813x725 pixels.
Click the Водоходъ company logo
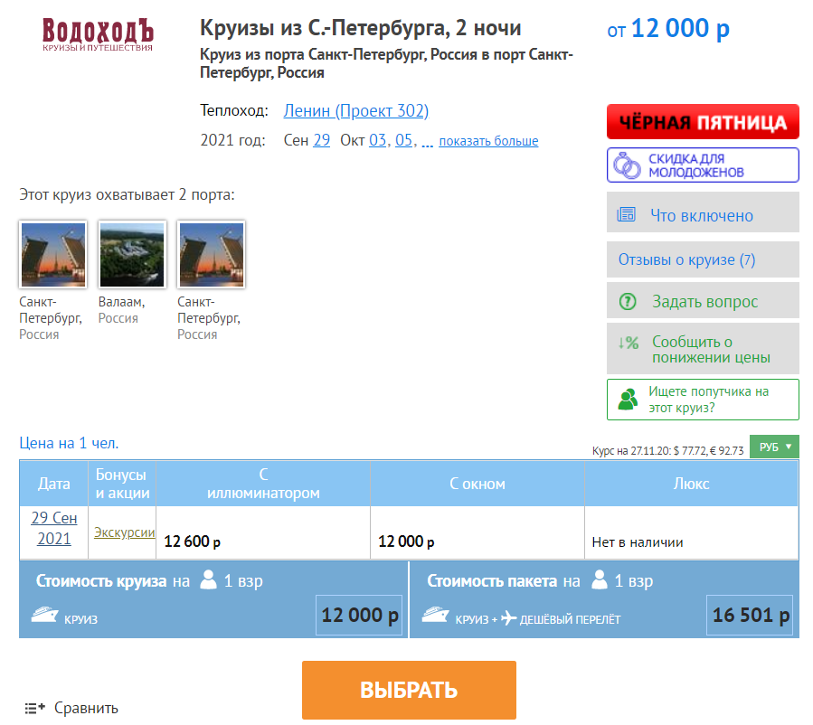[98, 34]
